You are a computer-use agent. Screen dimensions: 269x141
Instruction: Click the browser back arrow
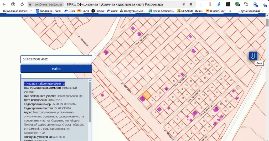pyautogui.click(x=4, y=4)
